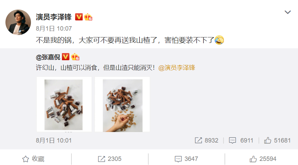
Task: Click 演员李泽锋 profile avatar photo
Action: [18, 22]
